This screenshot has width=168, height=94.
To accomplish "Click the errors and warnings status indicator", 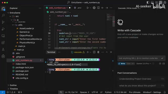I will coord(11,92).
